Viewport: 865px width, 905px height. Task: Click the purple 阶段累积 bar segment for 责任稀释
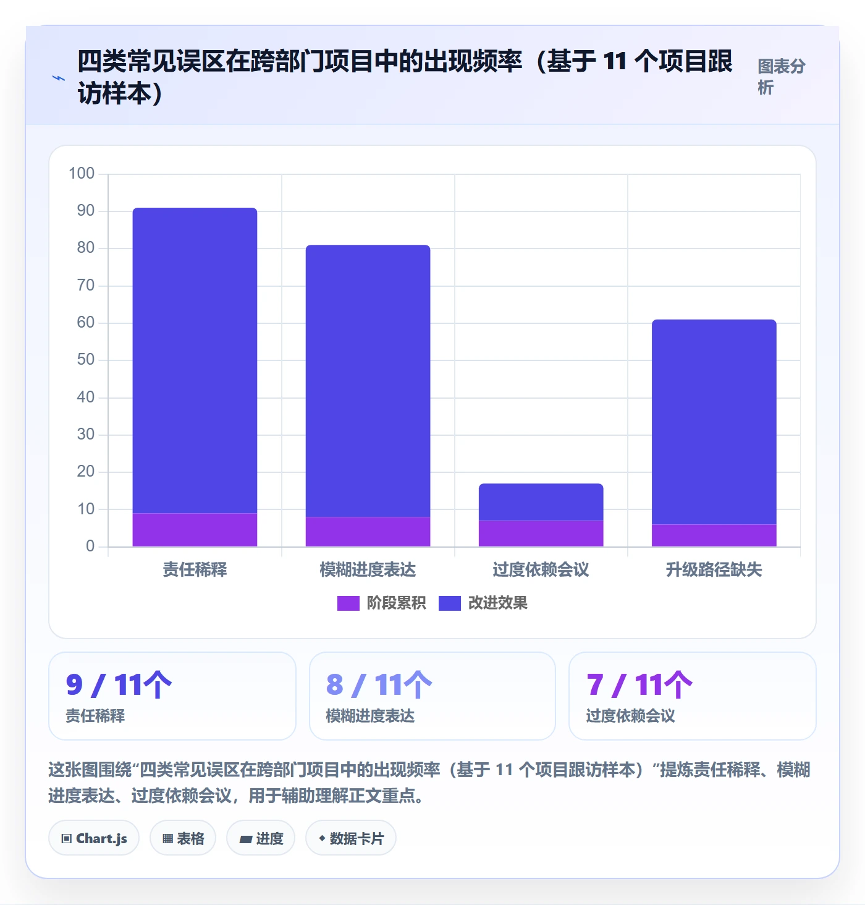(195, 530)
